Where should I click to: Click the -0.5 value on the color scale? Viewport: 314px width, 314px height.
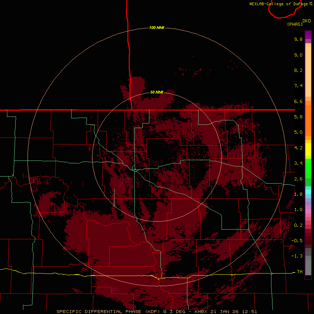[x=297, y=241]
